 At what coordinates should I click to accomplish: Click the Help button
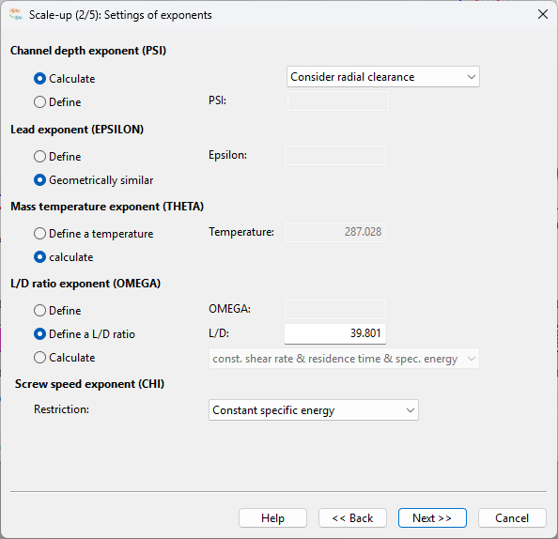[x=272, y=518]
